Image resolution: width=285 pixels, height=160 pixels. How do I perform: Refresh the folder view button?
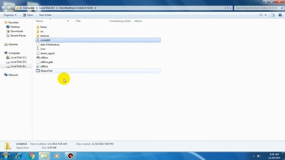pos(230,8)
